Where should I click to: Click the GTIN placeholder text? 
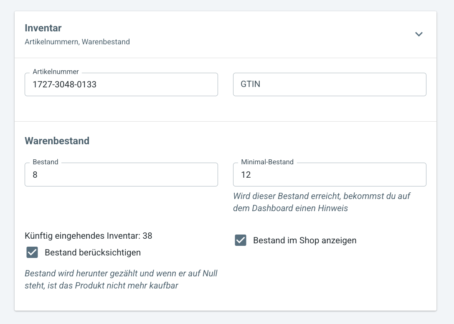(x=251, y=84)
